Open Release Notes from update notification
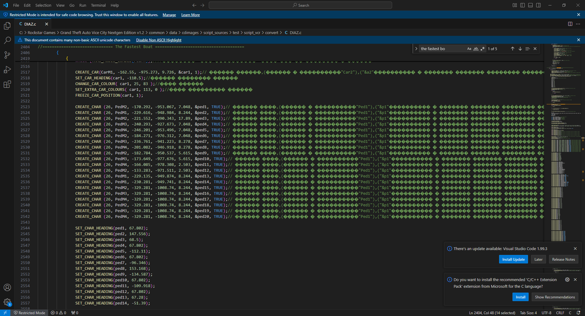Viewport: 585px width, 316px height. [x=563, y=259]
